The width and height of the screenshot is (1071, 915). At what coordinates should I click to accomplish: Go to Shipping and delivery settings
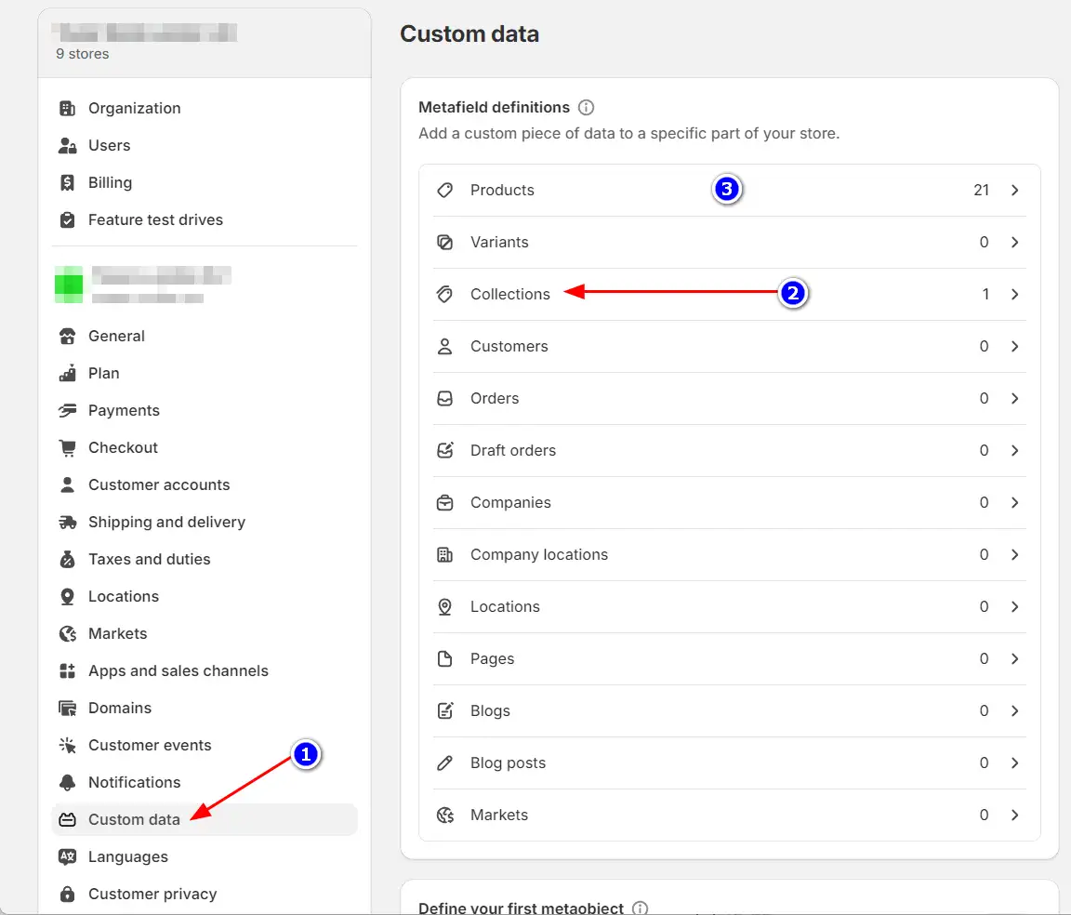[x=166, y=522]
